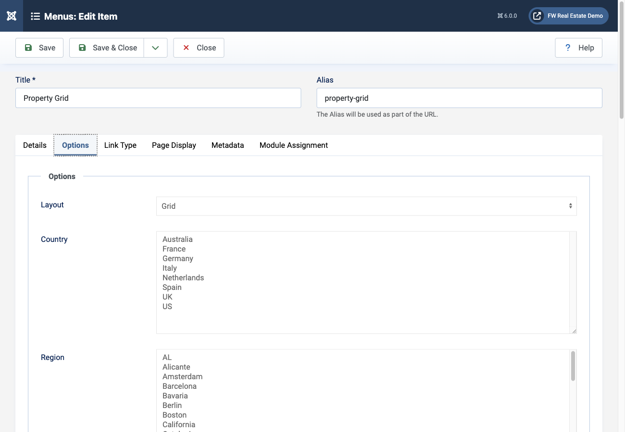The height and width of the screenshot is (432, 625).
Task: Open the Module Assignment tab
Action: click(x=293, y=145)
